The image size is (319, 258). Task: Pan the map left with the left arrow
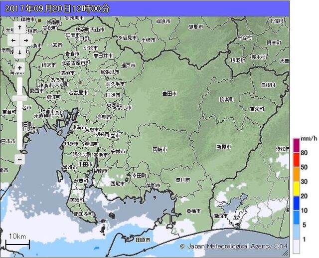pyautogui.click(x=13, y=40)
